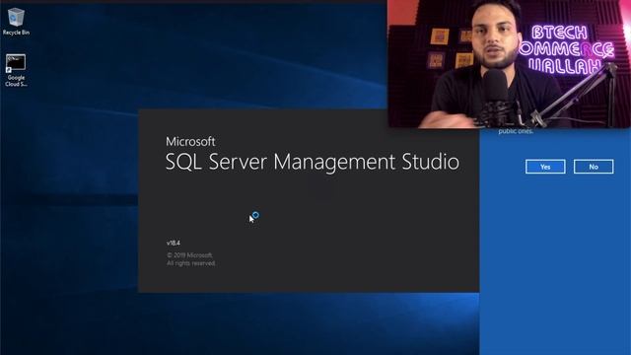Choose Yes in the network panel
This screenshot has width=631, height=355.
click(x=545, y=167)
